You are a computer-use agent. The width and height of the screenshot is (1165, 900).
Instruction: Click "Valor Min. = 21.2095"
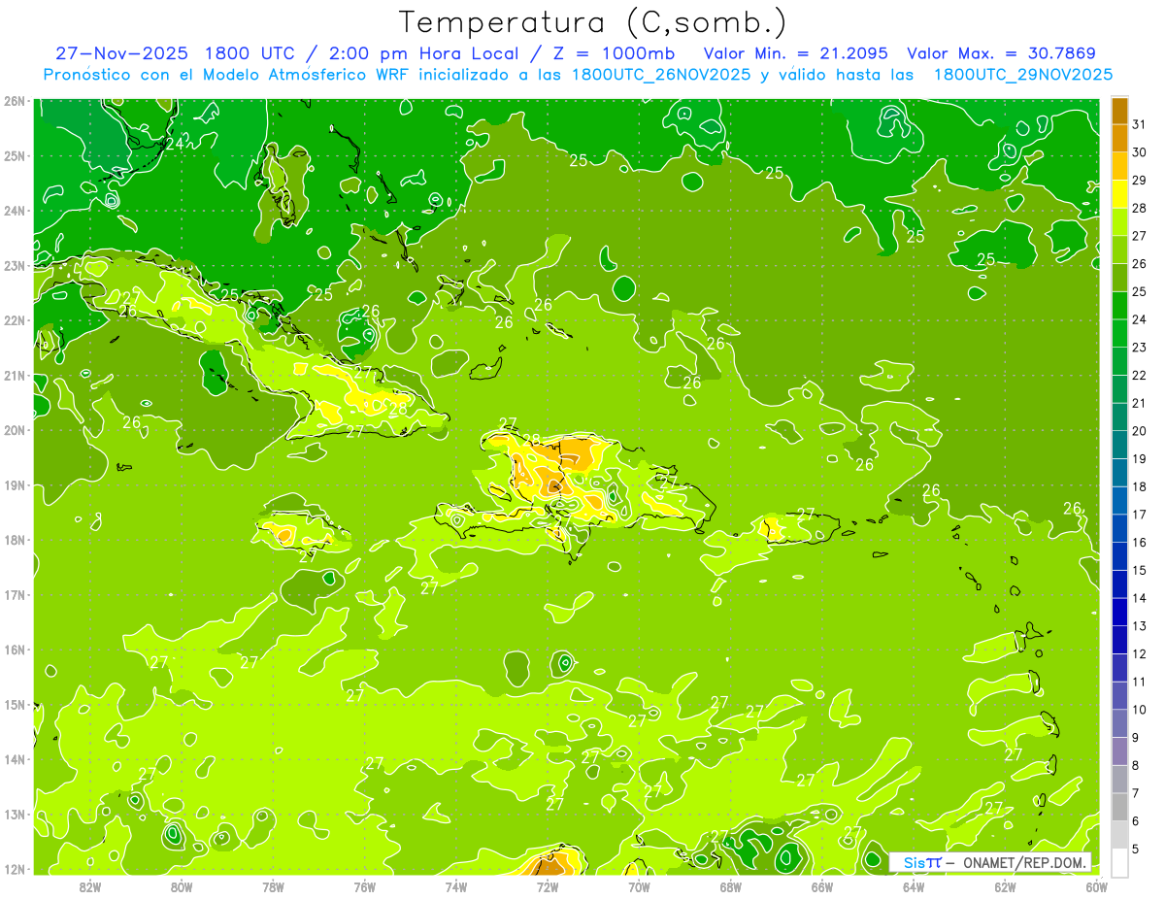pos(798,53)
